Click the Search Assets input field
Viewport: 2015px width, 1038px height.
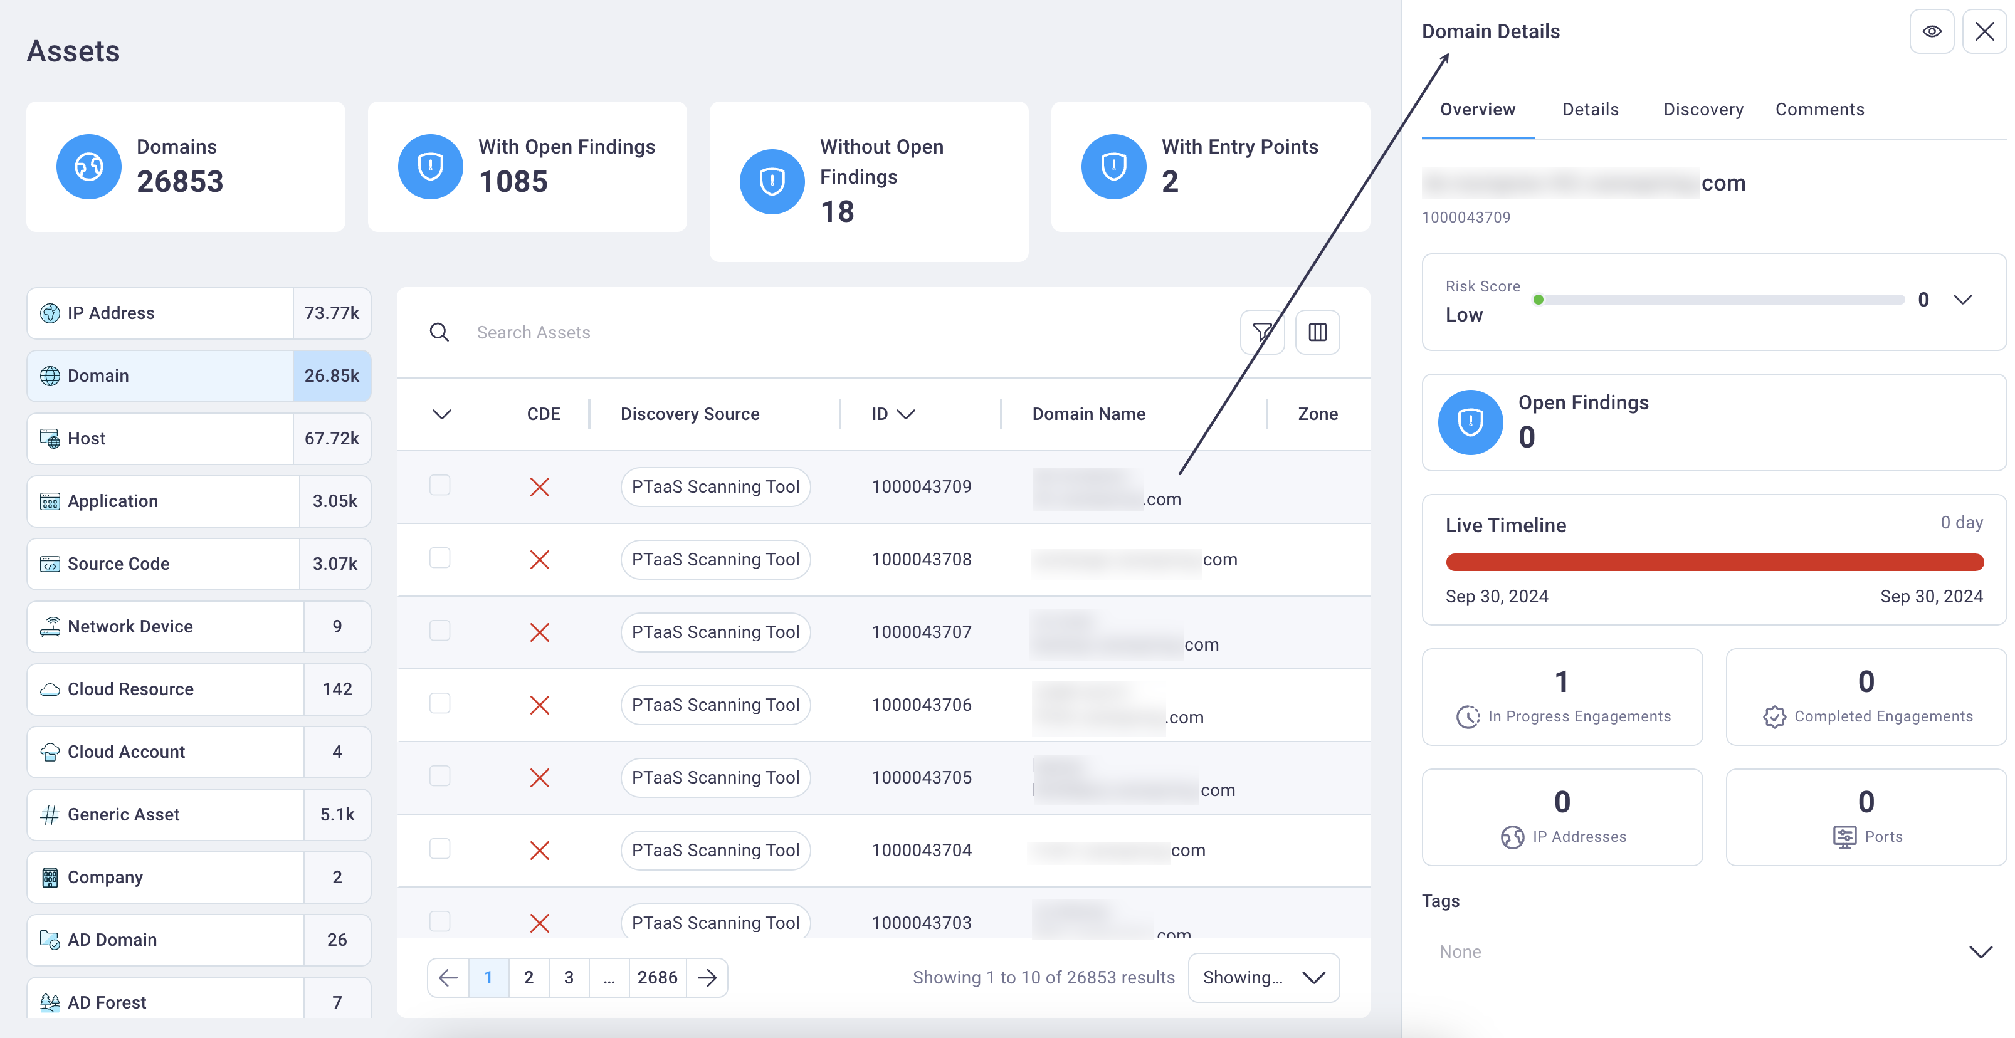[847, 332]
